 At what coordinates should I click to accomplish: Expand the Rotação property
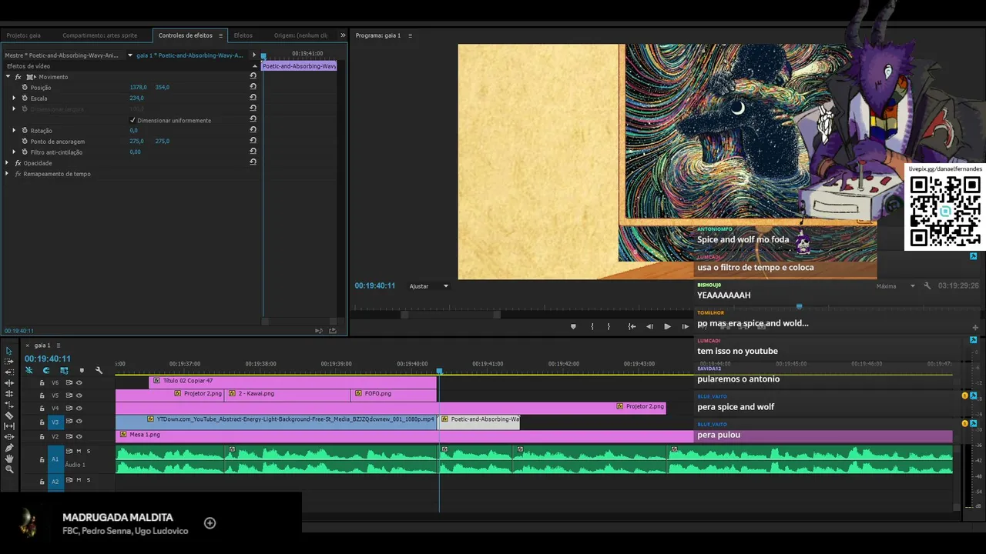pyautogui.click(x=14, y=131)
